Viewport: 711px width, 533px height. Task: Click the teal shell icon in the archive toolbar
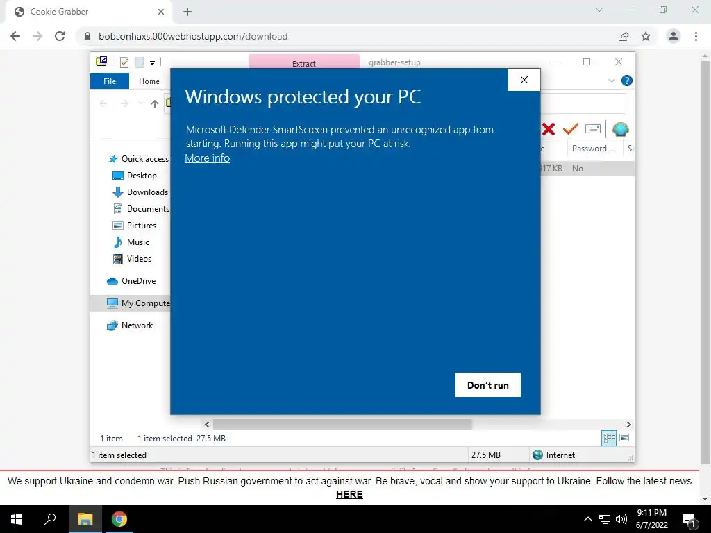coord(620,129)
